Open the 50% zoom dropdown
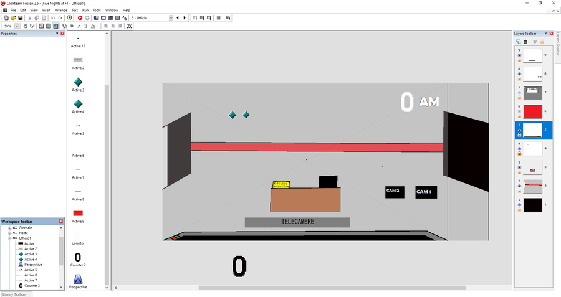This screenshot has width=561, height=297. click(16, 26)
